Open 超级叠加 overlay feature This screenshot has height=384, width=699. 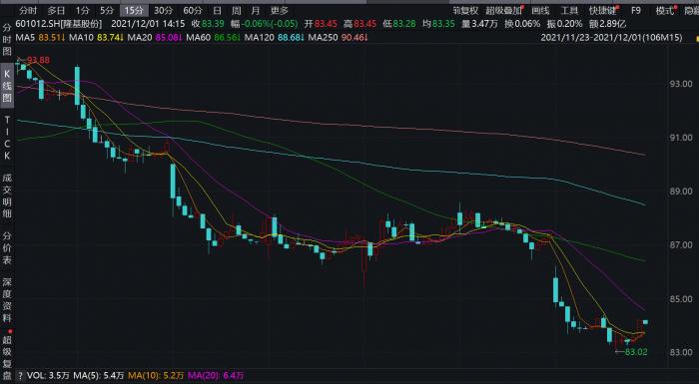(x=503, y=11)
